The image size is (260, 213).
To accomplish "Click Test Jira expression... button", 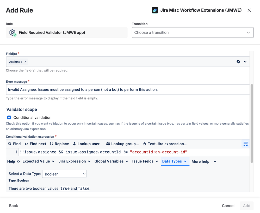I will pos(165,144).
